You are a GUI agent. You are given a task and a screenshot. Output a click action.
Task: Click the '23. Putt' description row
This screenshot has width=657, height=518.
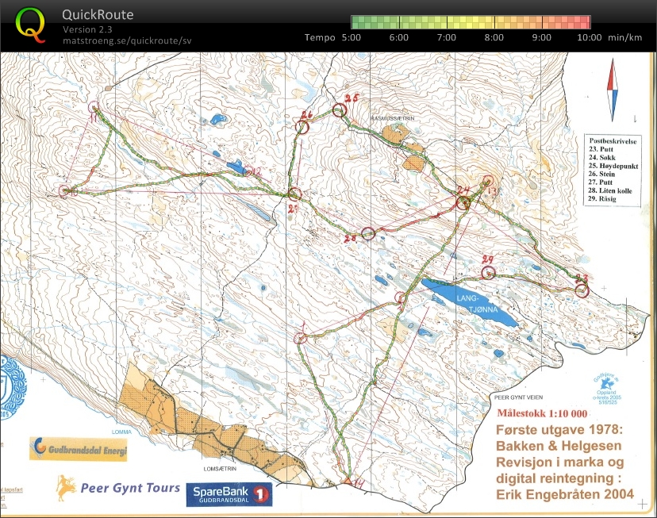601,149
